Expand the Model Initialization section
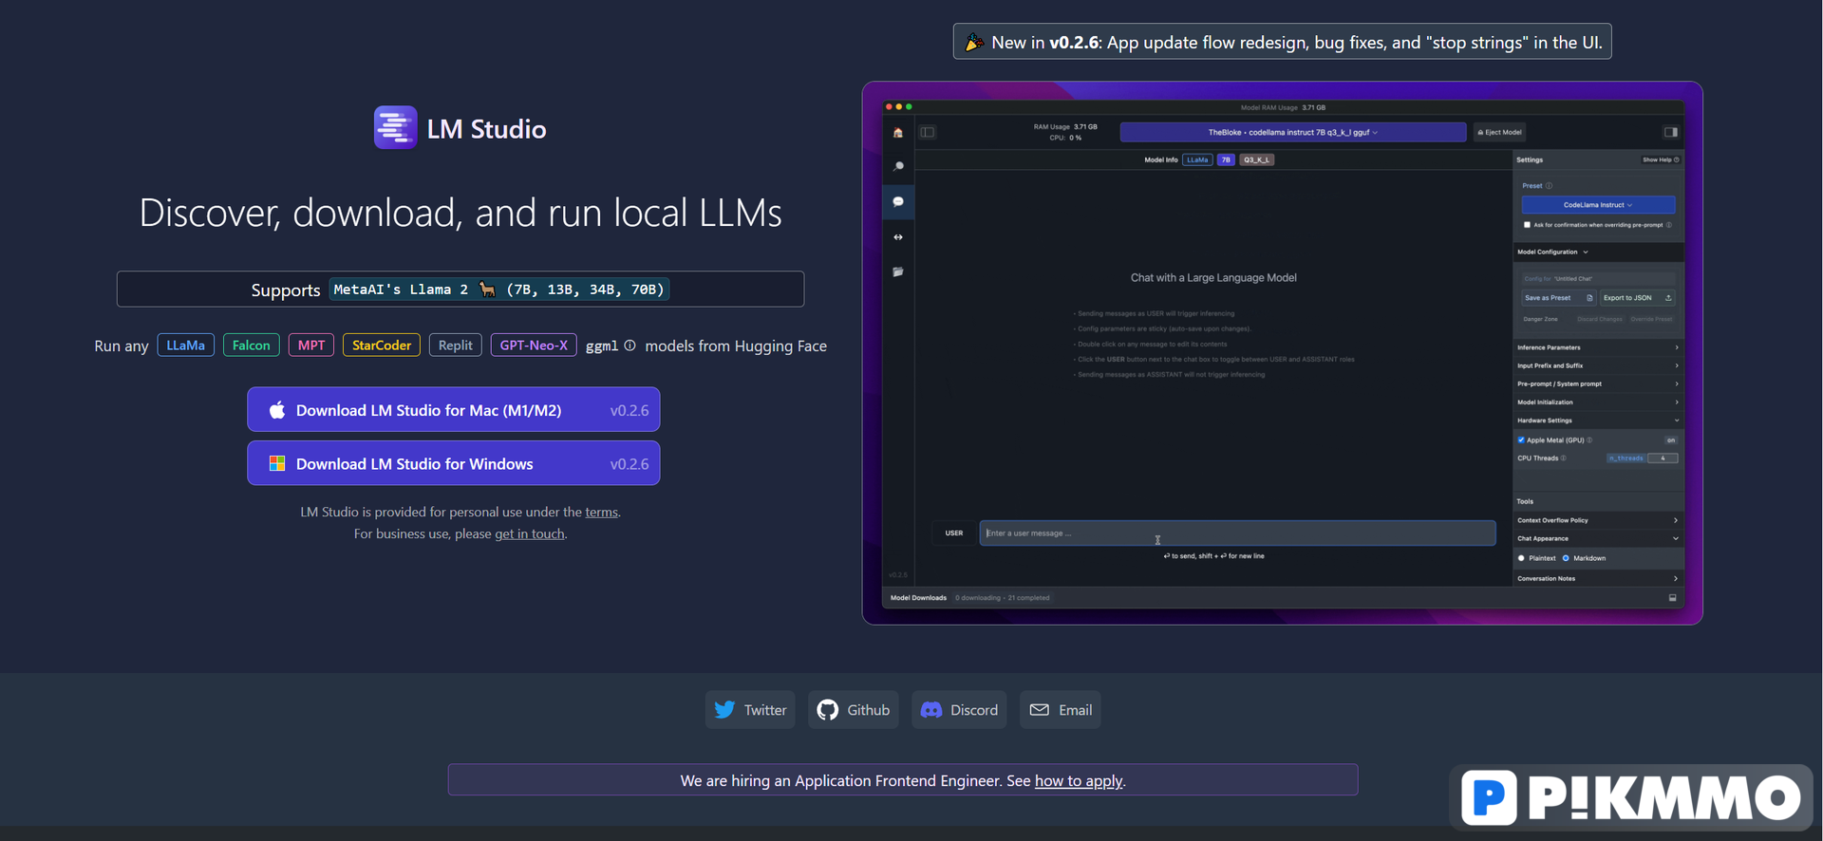The image size is (1823, 841). [1598, 402]
